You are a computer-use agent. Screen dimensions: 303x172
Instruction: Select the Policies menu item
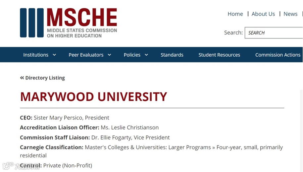tap(132, 55)
